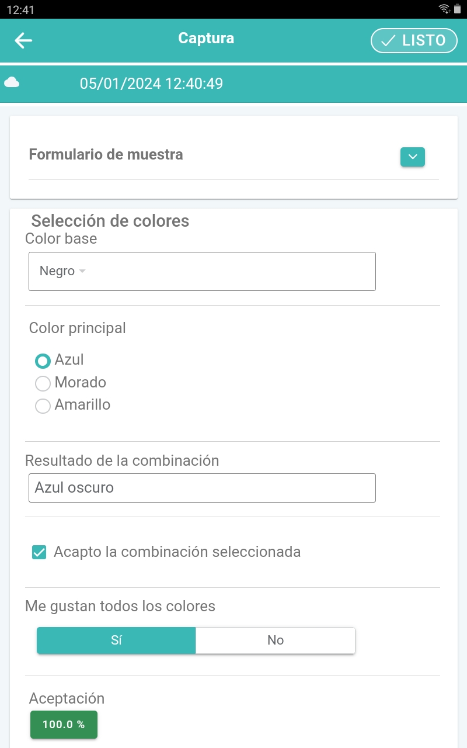Uncheck Acapto la combinación seleccionada
Screen dimensions: 467x748
(x=39, y=552)
